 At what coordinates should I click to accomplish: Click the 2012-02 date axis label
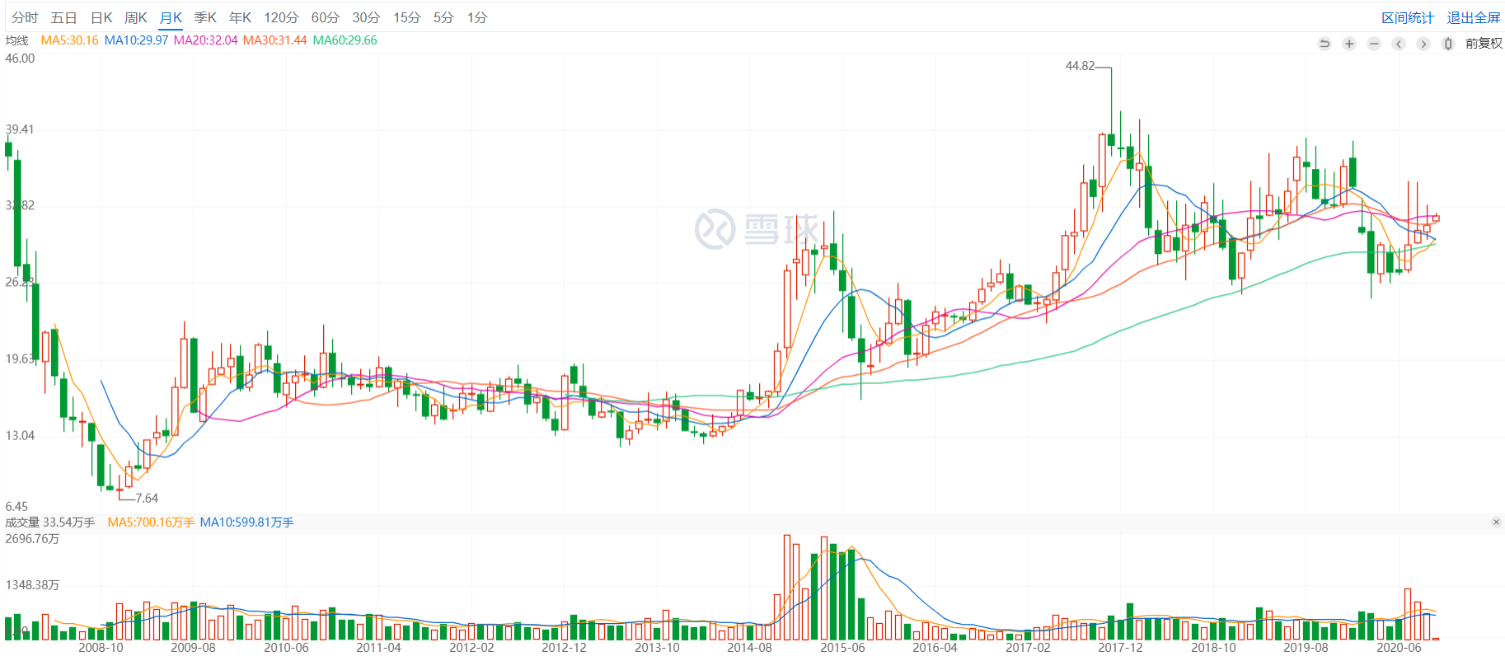(471, 648)
